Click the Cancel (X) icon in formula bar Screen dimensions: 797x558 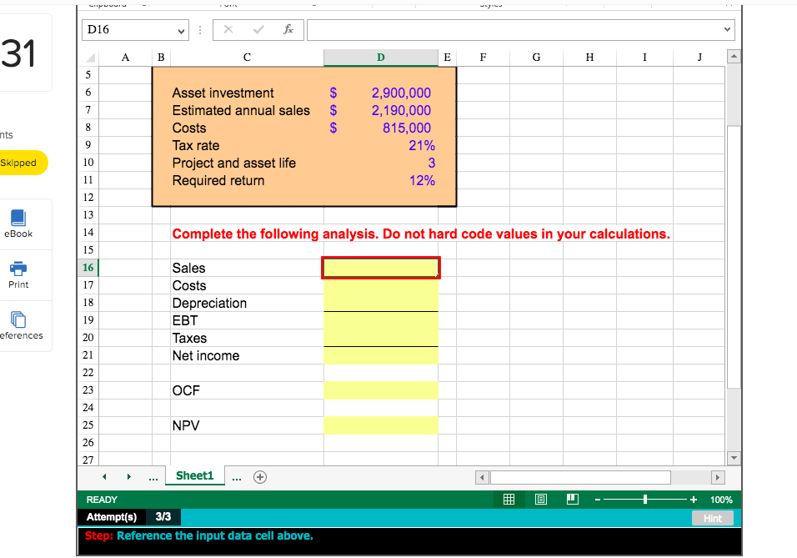pyautogui.click(x=228, y=29)
